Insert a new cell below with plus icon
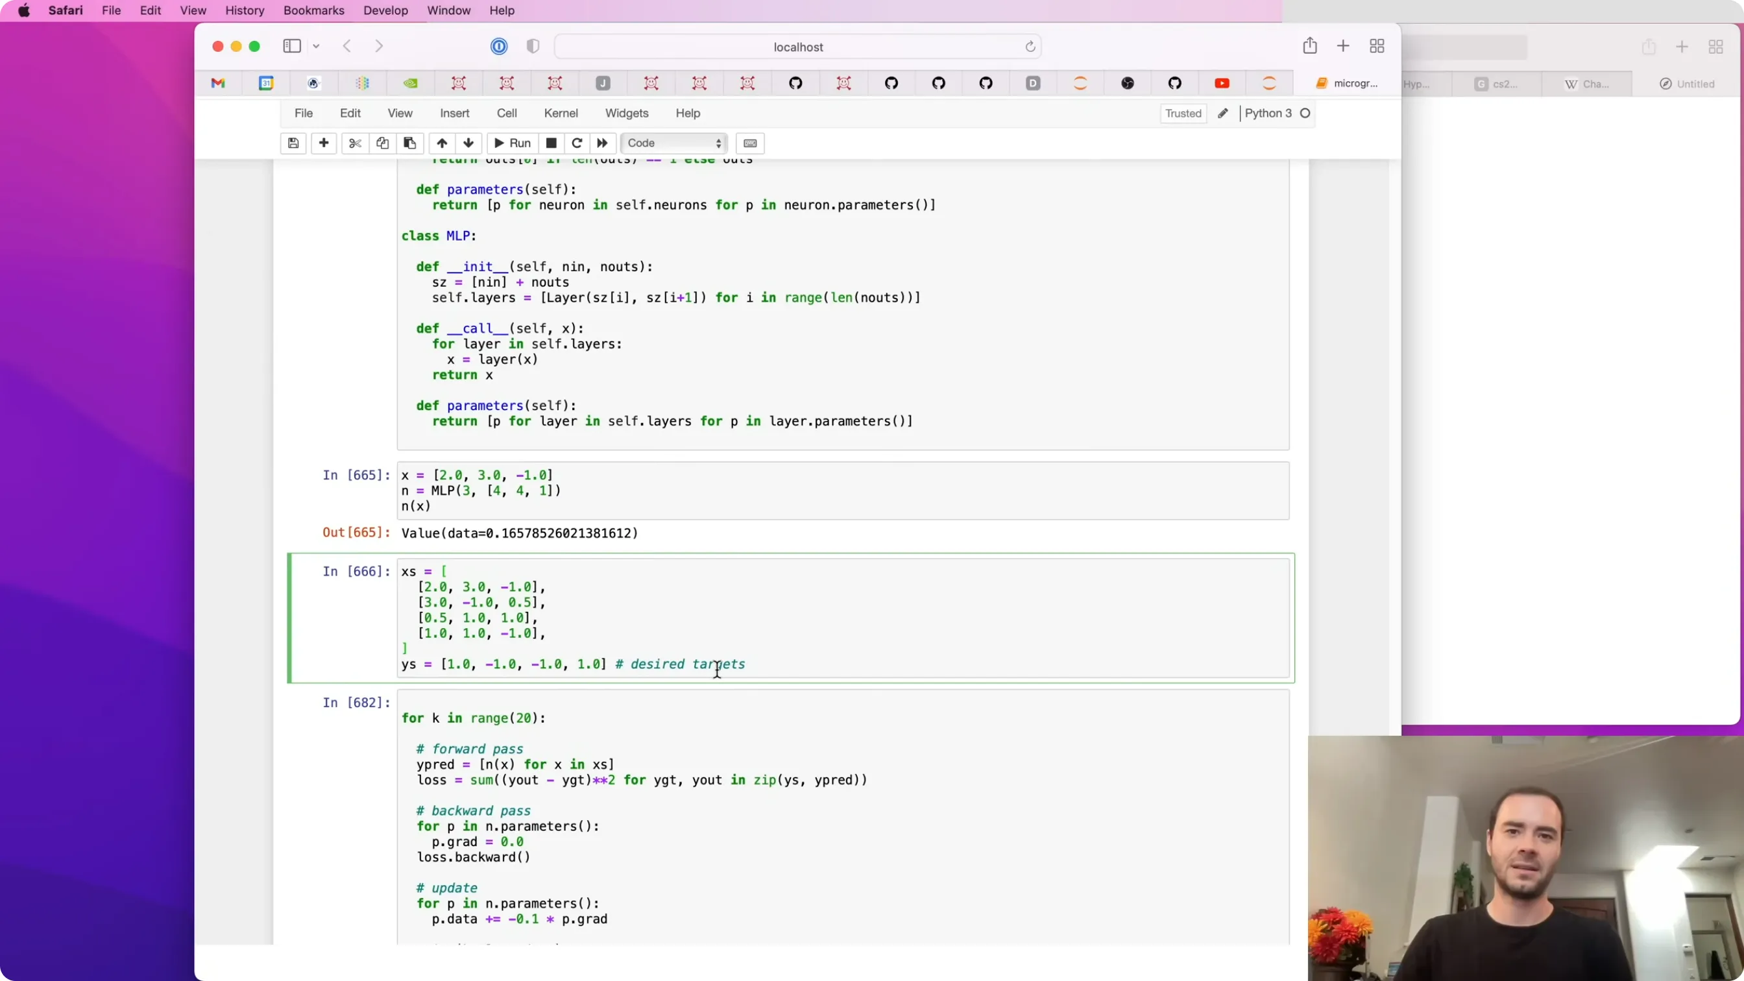 tap(324, 143)
